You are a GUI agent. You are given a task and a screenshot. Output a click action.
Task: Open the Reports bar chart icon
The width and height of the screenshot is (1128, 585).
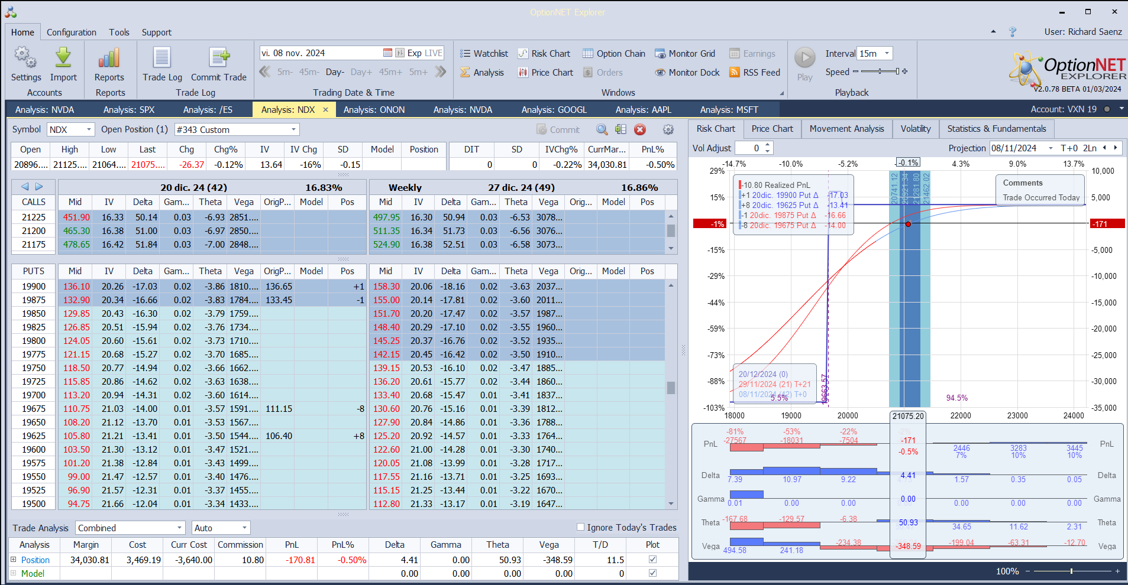pos(109,57)
